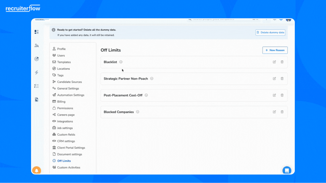Select Candidate Sources menu item
The height and width of the screenshot is (183, 326).
coord(69,82)
